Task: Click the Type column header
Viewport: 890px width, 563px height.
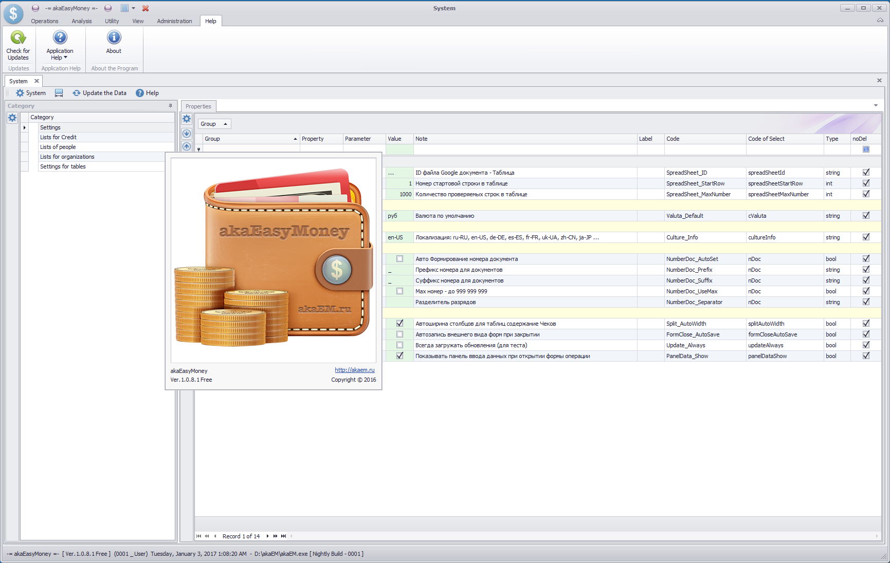Action: (837, 139)
